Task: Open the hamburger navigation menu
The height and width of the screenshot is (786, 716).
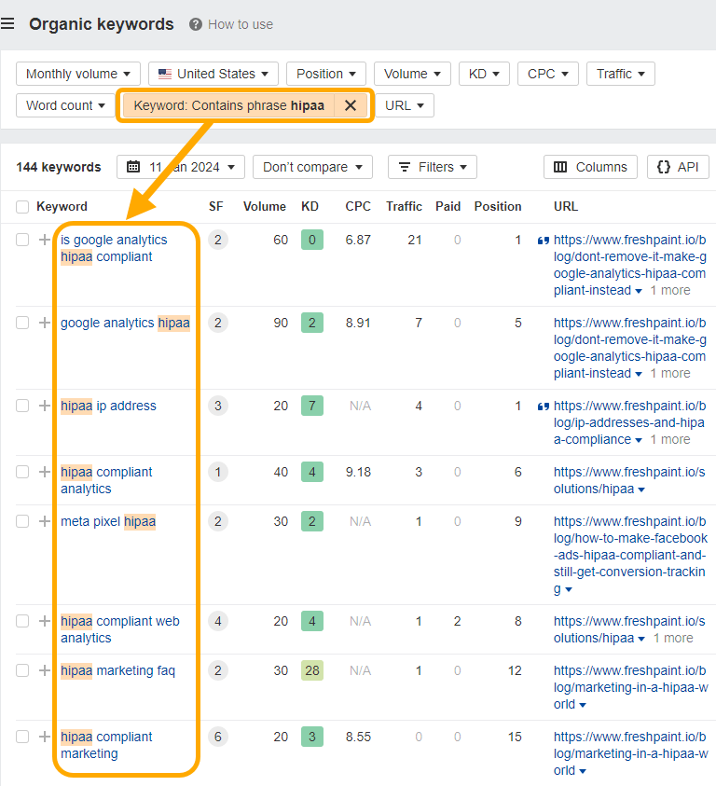Action: [x=9, y=23]
